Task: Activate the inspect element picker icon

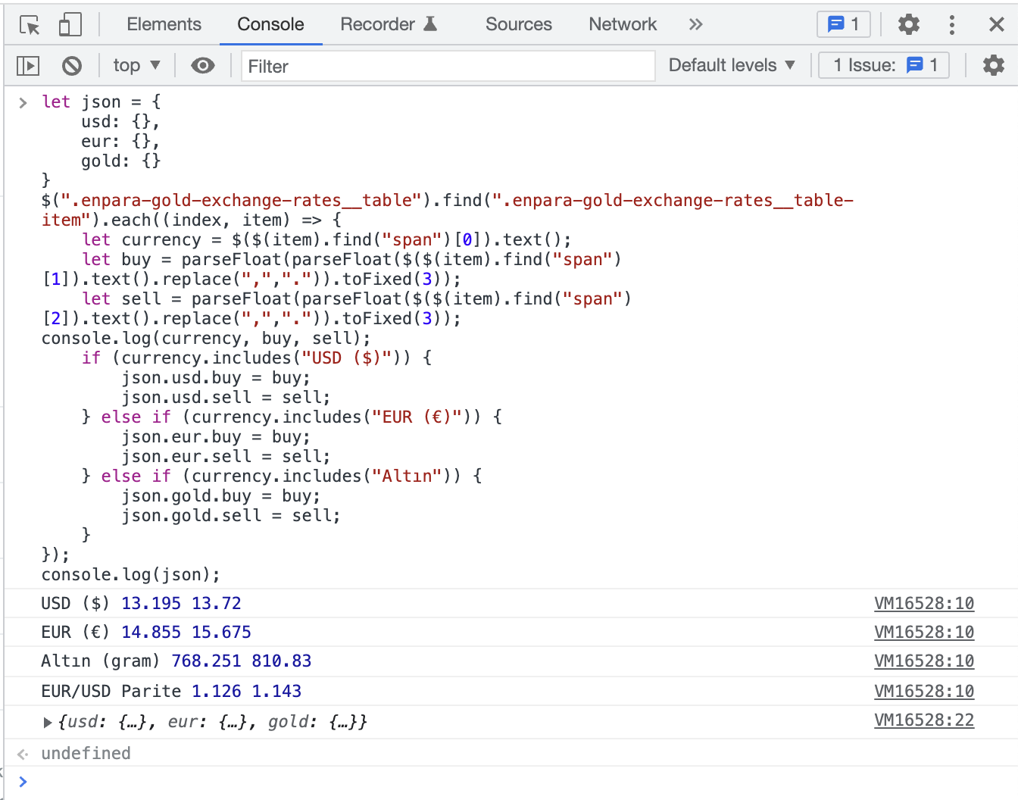Action: click(30, 25)
